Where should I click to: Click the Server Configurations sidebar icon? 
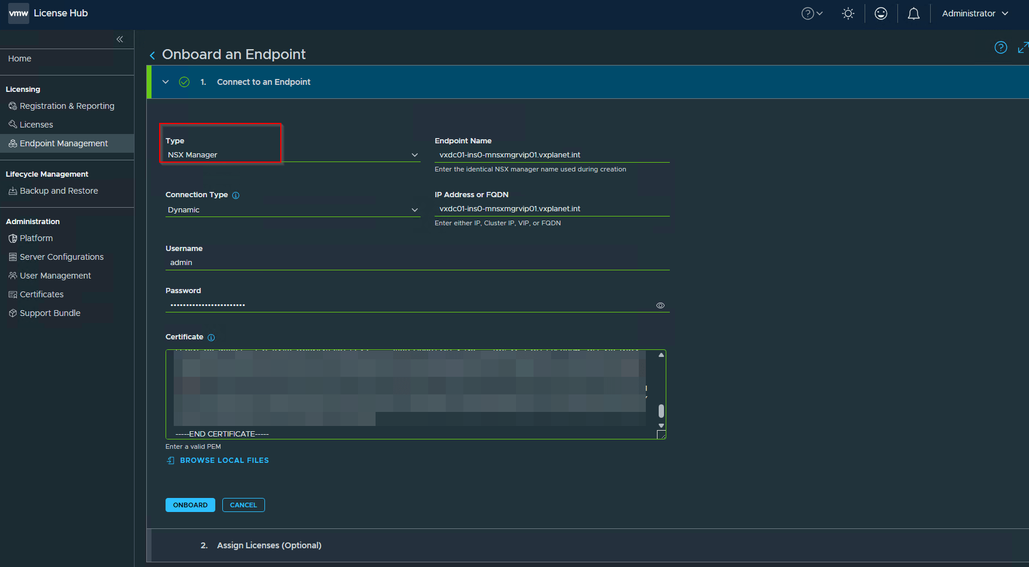13,257
